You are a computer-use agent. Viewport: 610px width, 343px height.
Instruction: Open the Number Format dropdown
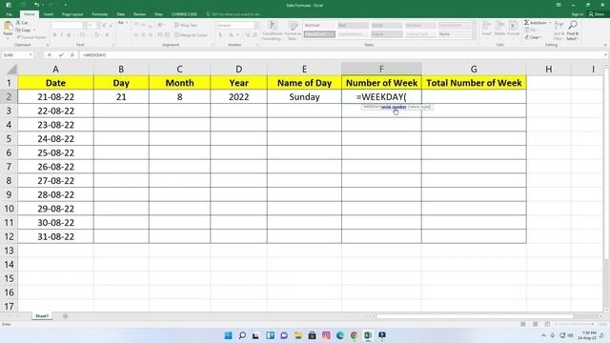pyautogui.click(x=256, y=26)
